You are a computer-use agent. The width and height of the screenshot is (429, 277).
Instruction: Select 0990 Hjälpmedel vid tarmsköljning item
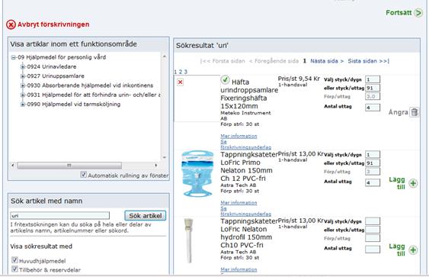tap(74, 104)
